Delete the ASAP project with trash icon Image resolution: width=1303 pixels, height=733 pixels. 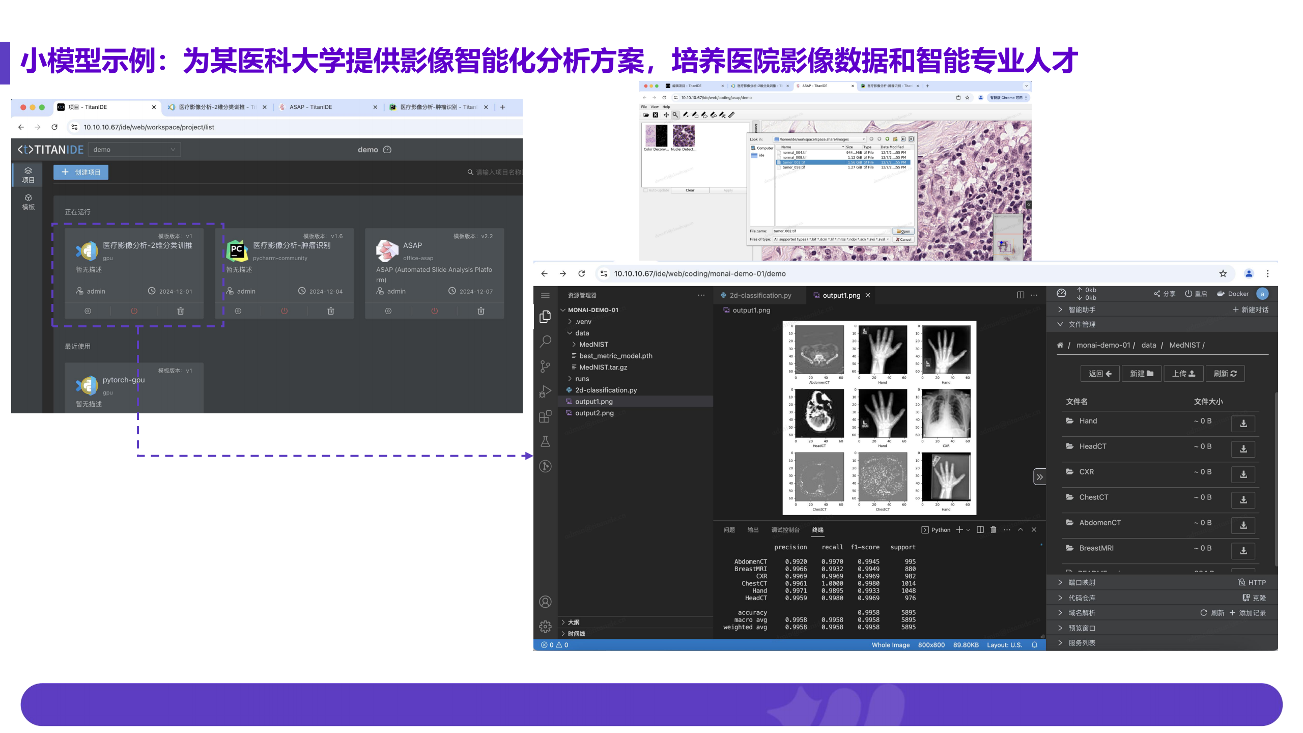(481, 311)
